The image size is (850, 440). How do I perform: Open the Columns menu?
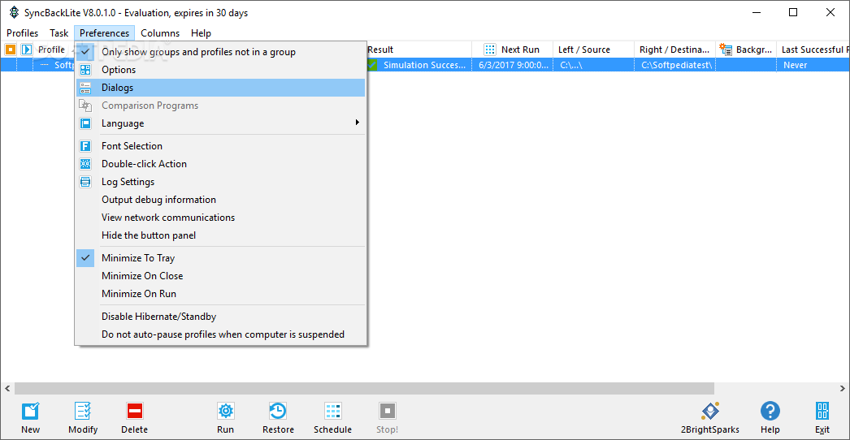[160, 33]
